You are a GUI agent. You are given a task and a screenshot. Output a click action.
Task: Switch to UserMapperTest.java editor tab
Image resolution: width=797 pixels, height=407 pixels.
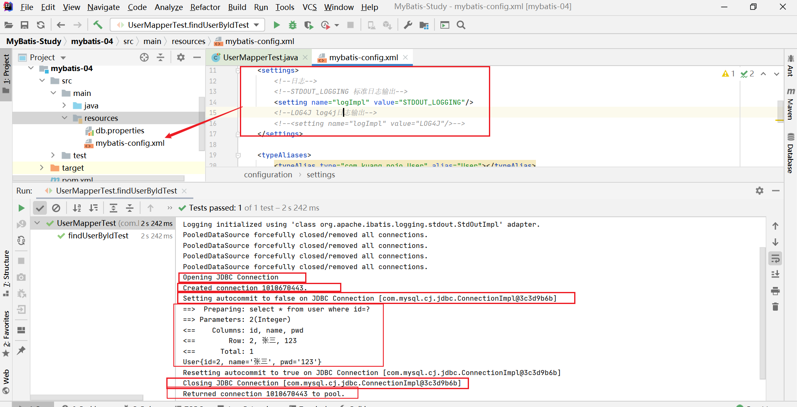[x=260, y=57]
